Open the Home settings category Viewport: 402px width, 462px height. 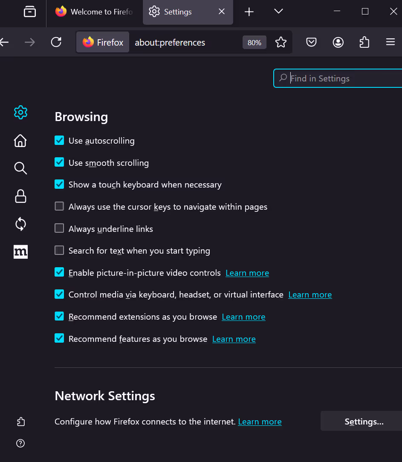[x=20, y=141]
